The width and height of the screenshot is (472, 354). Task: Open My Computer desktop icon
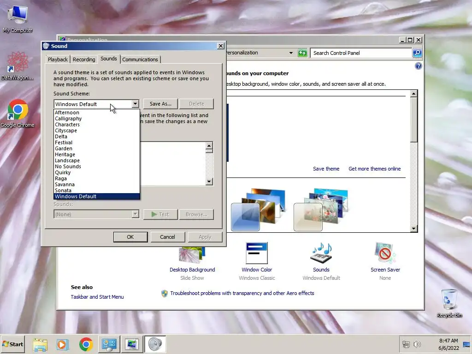pyautogui.click(x=18, y=18)
